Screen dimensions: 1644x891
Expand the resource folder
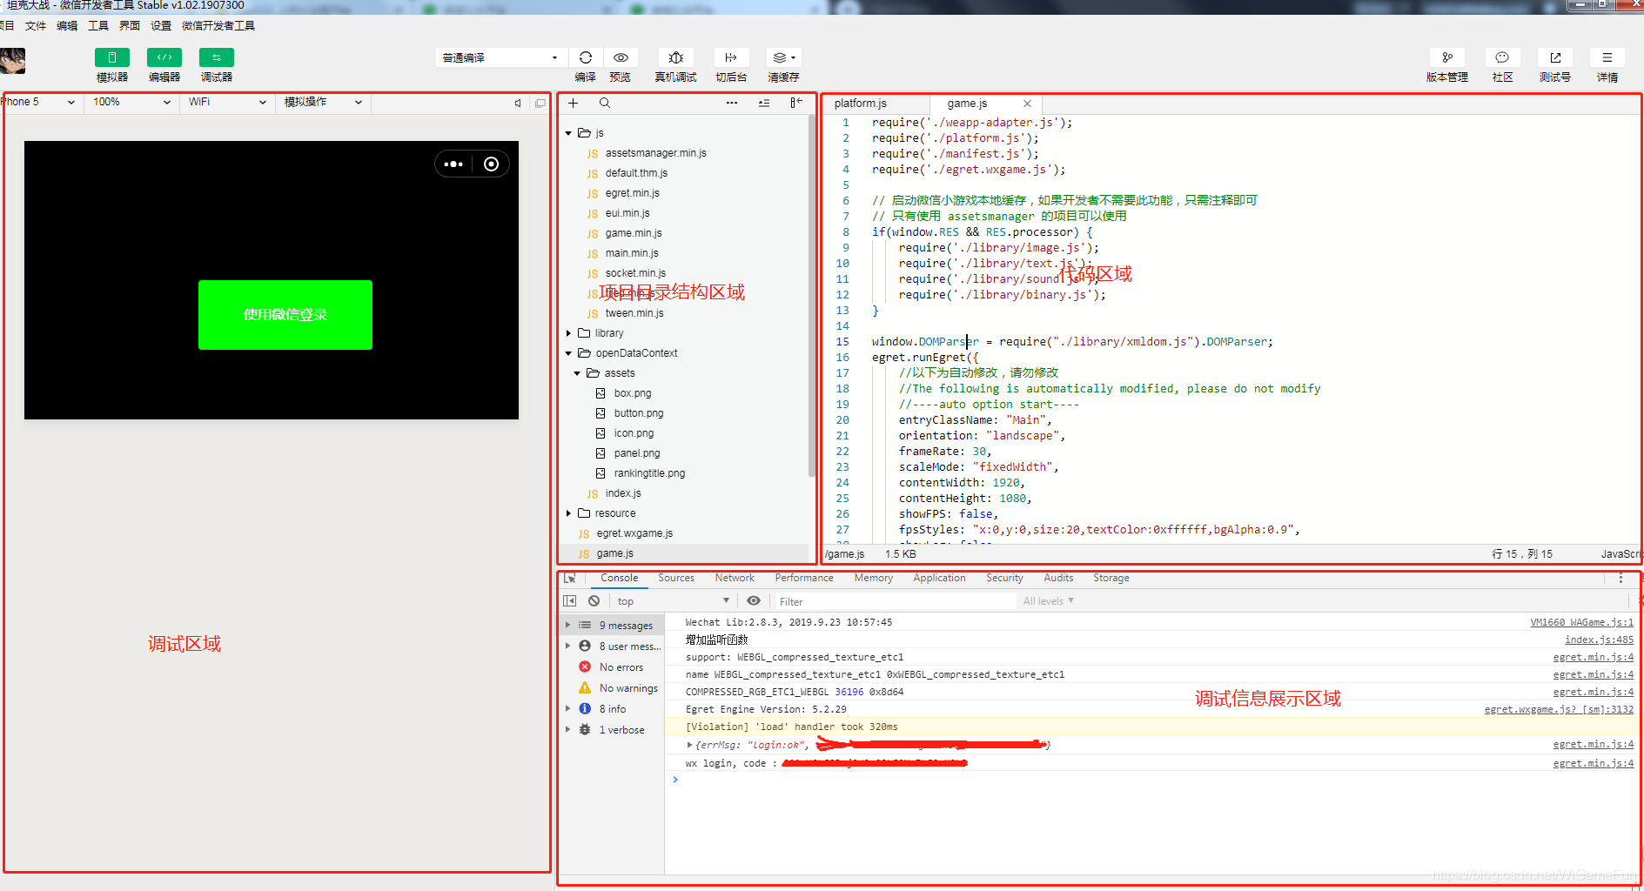(x=569, y=513)
